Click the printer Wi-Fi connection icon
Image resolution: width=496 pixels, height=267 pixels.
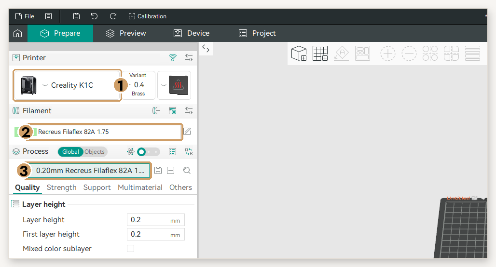[173, 57]
